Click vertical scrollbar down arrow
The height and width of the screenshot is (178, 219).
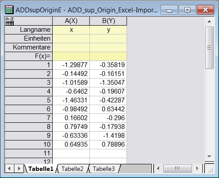(x=209, y=156)
